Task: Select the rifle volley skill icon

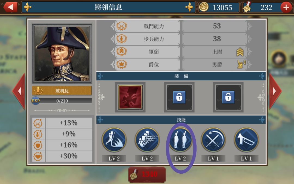Action: [x=147, y=140]
